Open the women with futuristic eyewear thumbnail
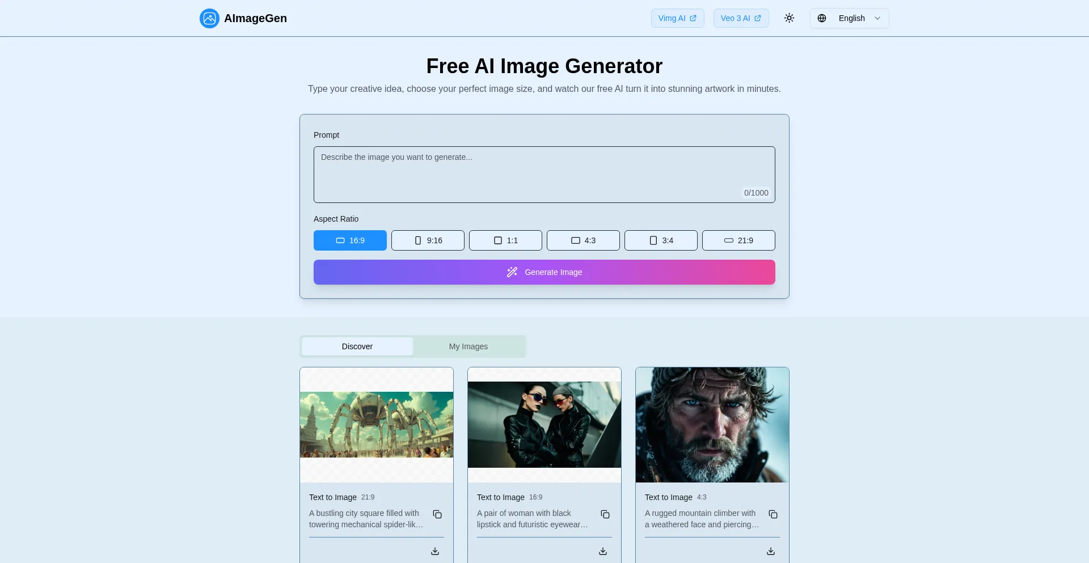The height and width of the screenshot is (563, 1089). pos(544,425)
